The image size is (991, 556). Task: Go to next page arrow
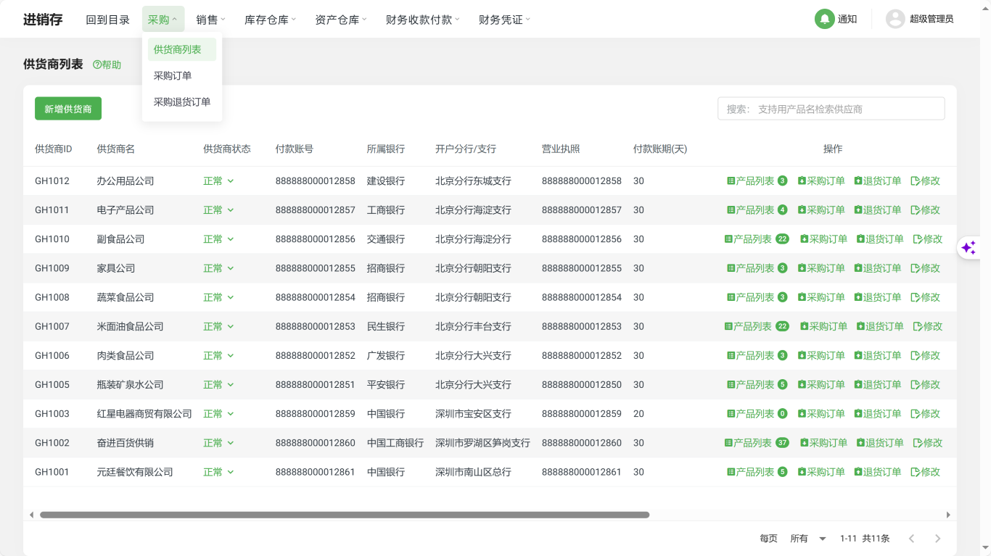tap(937, 538)
